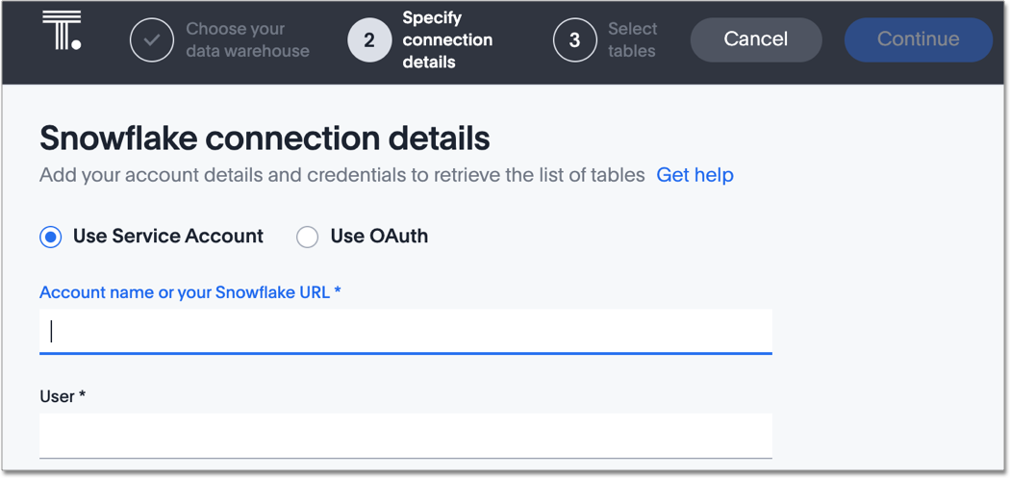Click the step 2 number circle

click(x=369, y=40)
